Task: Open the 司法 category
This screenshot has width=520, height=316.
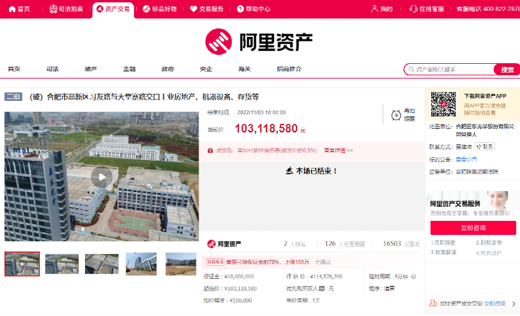Action: point(52,69)
